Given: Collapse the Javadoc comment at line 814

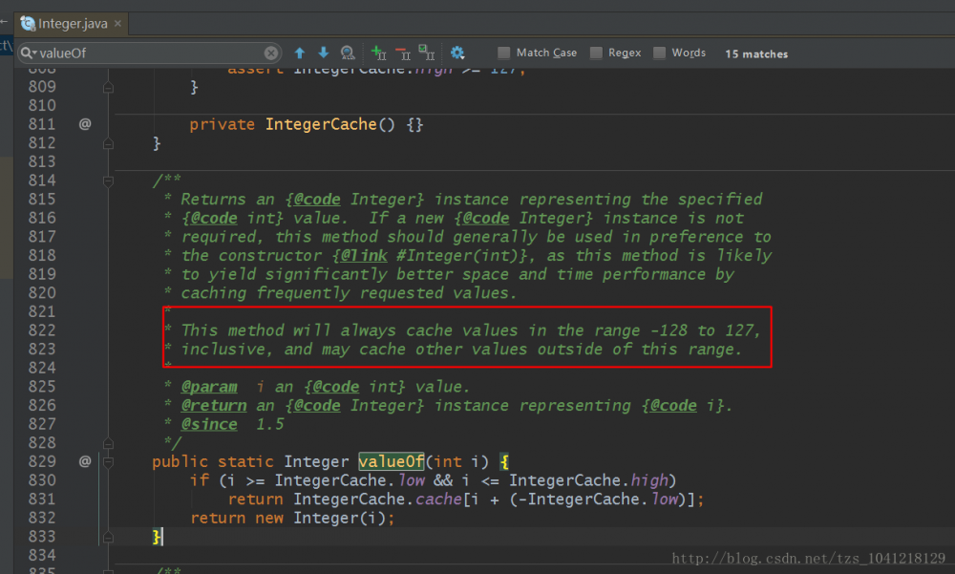Looking at the screenshot, I should point(108,181).
